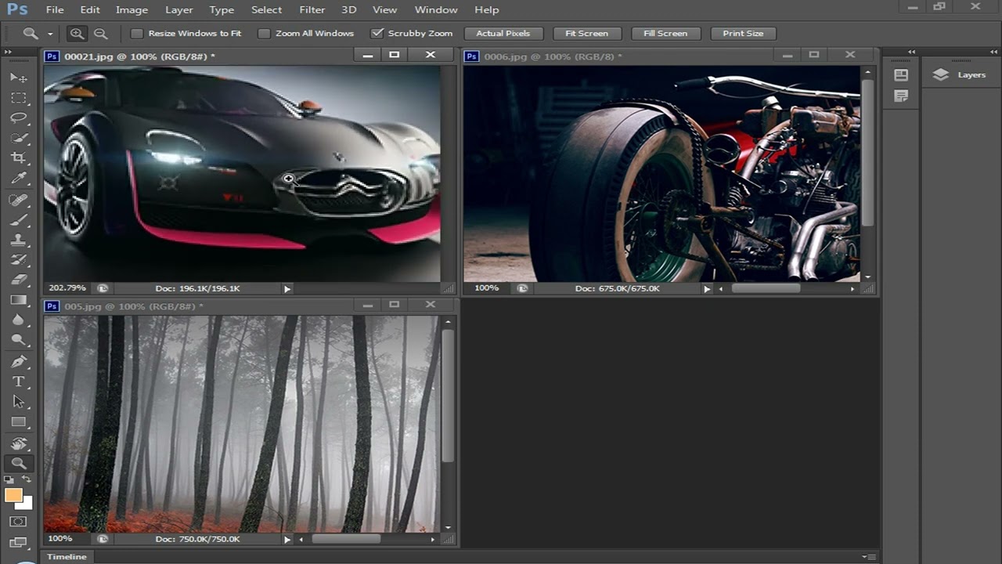This screenshot has height=564, width=1002.
Task: Select the Pen tool
Action: click(19, 361)
